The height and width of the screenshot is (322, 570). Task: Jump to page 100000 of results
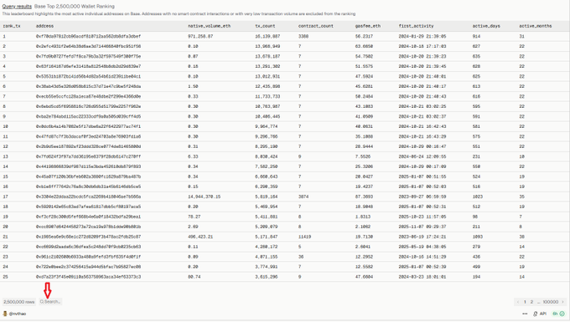tap(551, 302)
